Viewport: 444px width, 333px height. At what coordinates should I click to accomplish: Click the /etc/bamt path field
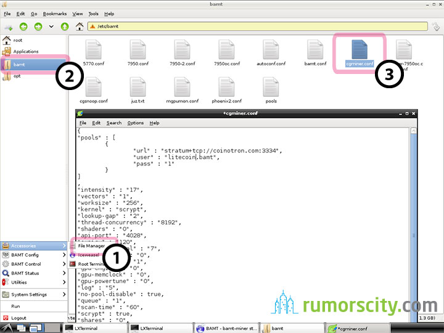(257, 27)
